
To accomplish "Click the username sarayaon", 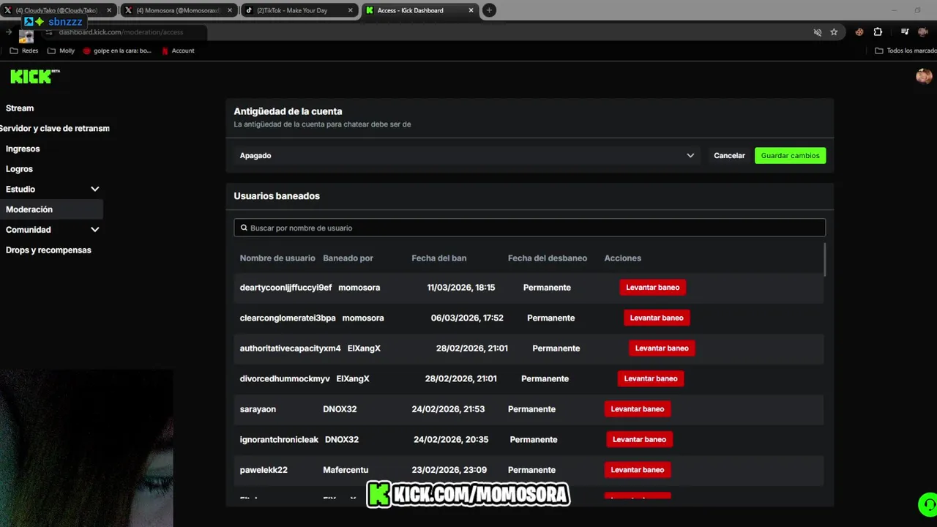I will (258, 409).
